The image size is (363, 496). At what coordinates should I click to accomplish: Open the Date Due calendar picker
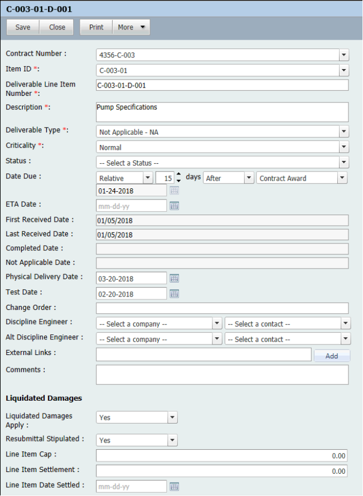(175, 191)
